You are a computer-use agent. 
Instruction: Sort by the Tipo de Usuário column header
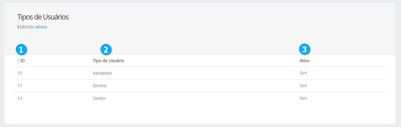[x=108, y=61]
